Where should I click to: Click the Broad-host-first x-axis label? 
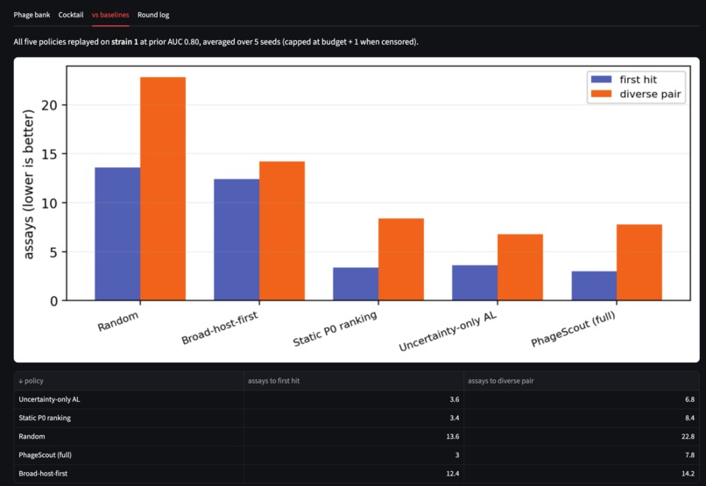coord(220,328)
